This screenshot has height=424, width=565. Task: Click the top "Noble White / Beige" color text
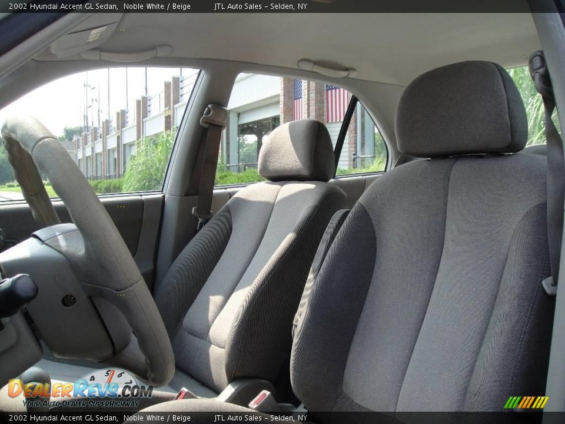coord(157,6)
